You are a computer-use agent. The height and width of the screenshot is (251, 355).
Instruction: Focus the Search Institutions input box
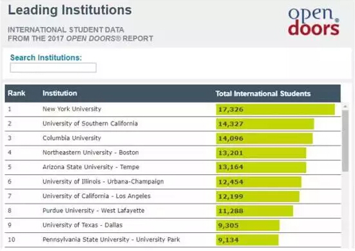click(x=53, y=68)
